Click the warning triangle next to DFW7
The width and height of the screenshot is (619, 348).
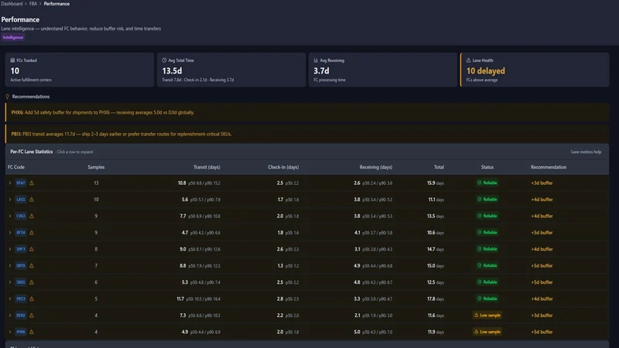coord(32,183)
